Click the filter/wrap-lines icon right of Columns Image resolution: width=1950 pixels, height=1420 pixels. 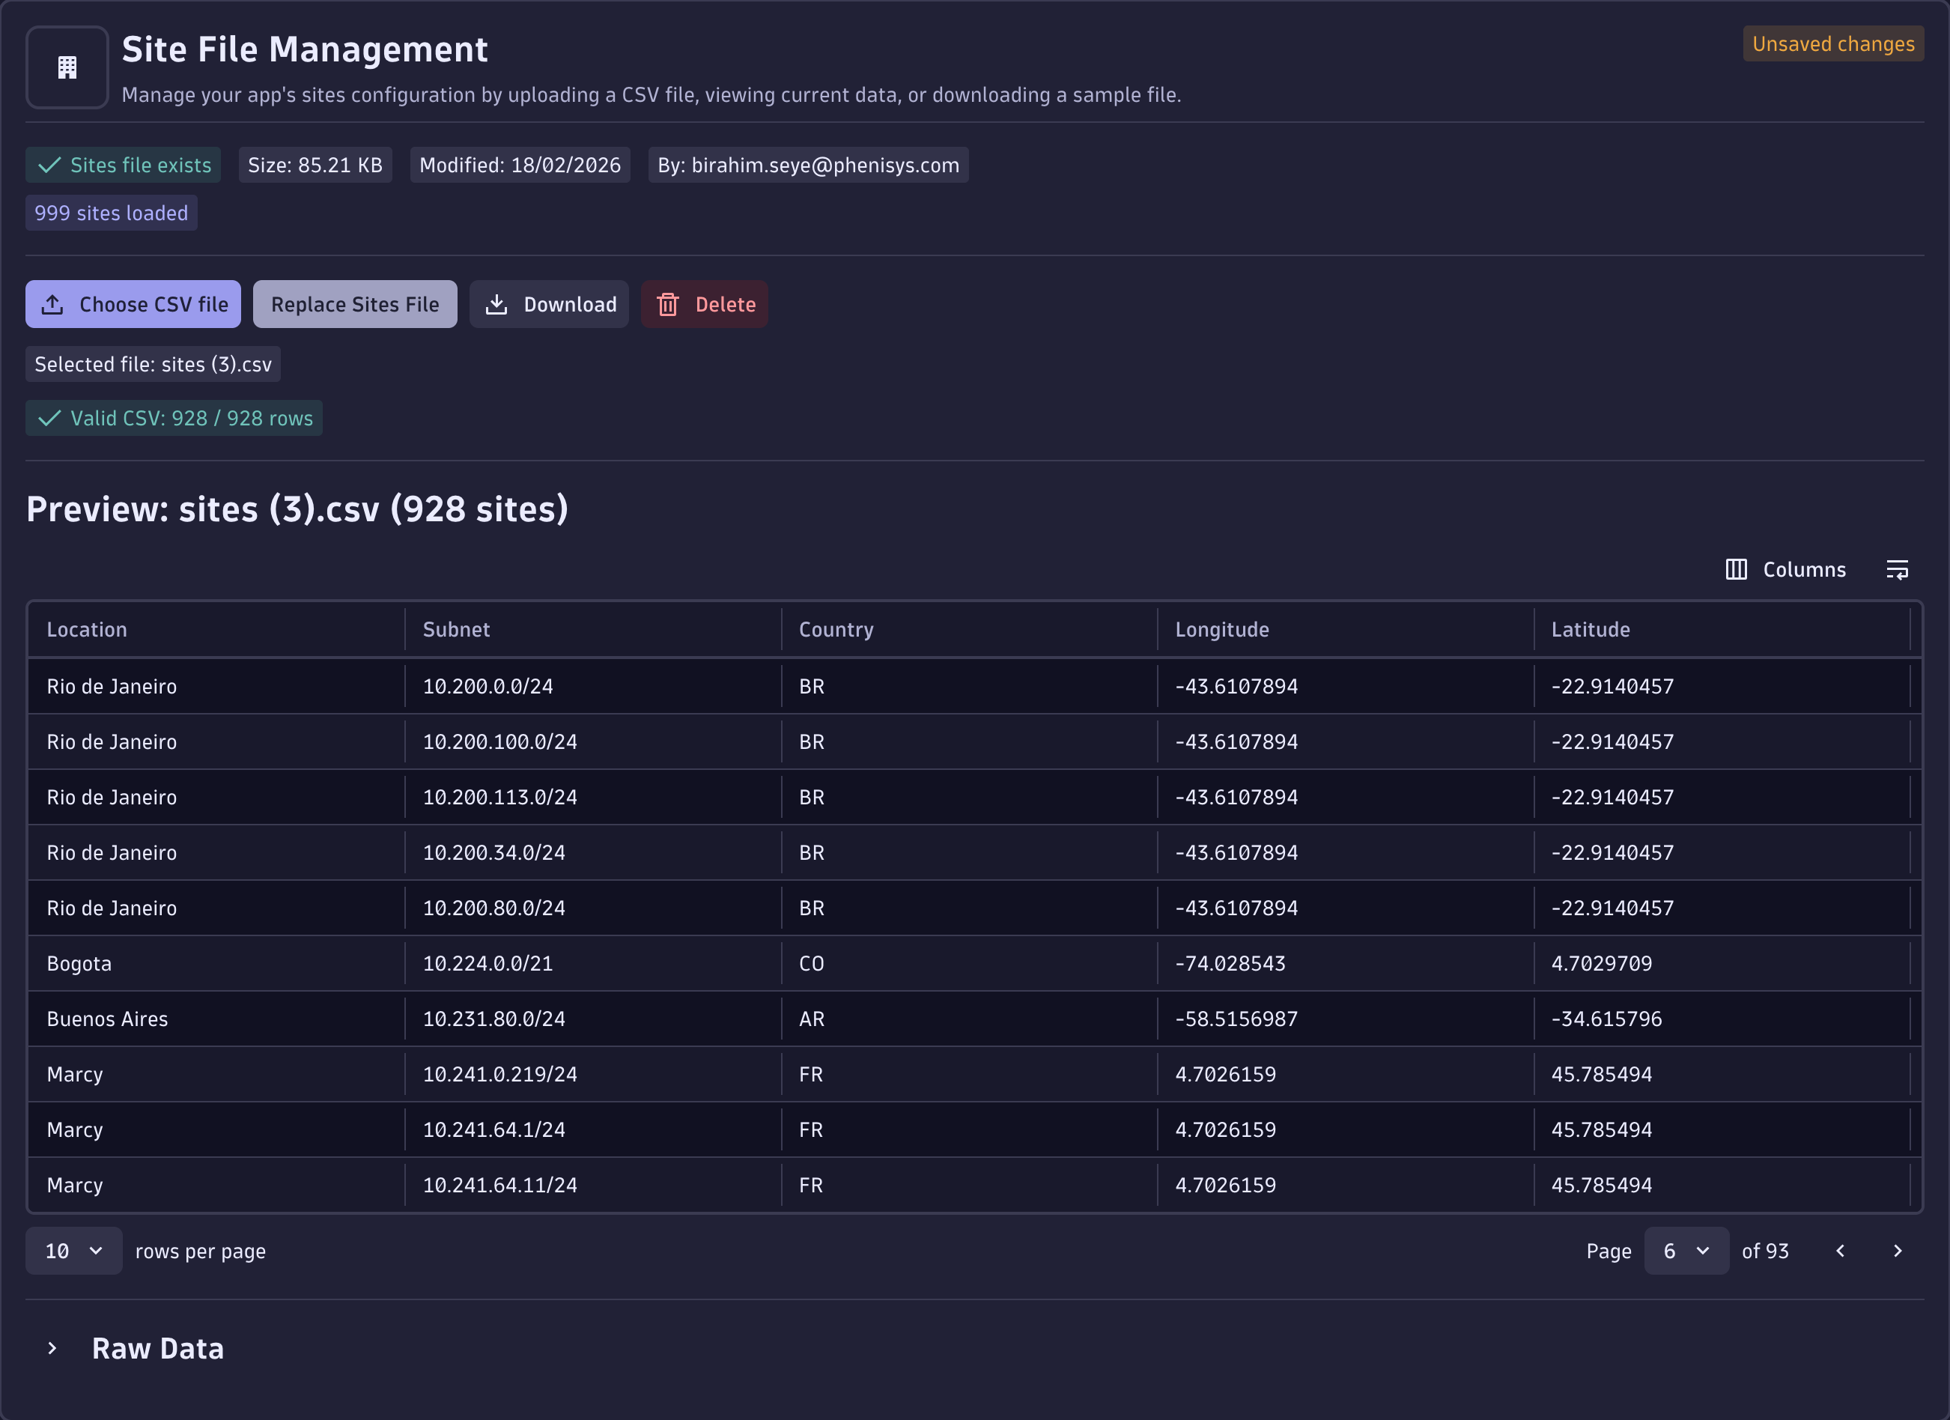click(1898, 568)
